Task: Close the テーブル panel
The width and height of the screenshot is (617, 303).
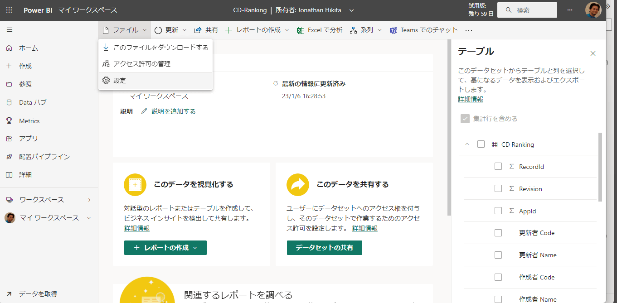Action: point(593,53)
